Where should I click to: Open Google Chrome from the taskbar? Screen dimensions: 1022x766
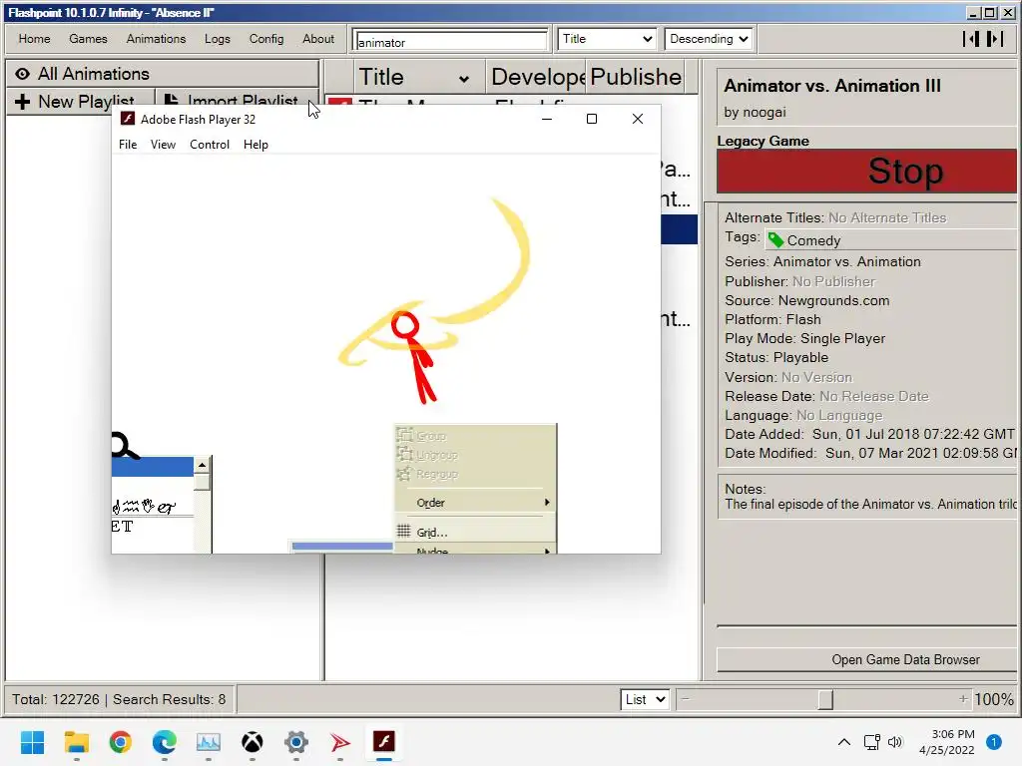(x=121, y=741)
